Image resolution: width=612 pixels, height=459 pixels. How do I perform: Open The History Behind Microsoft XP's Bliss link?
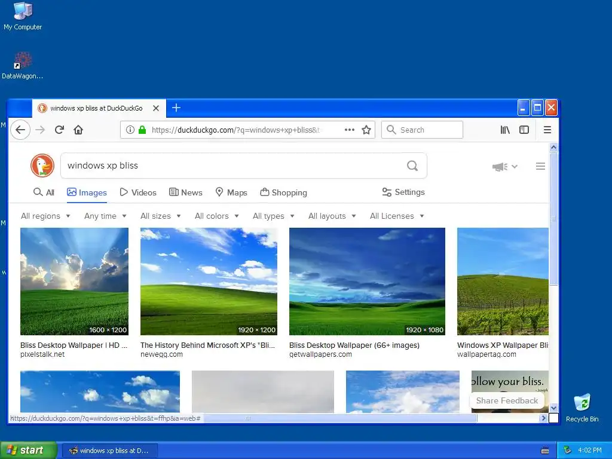(207, 345)
